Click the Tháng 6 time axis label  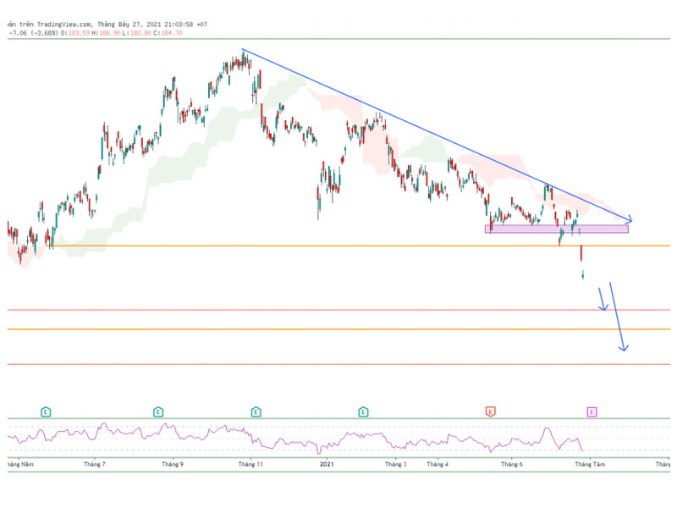[512, 464]
